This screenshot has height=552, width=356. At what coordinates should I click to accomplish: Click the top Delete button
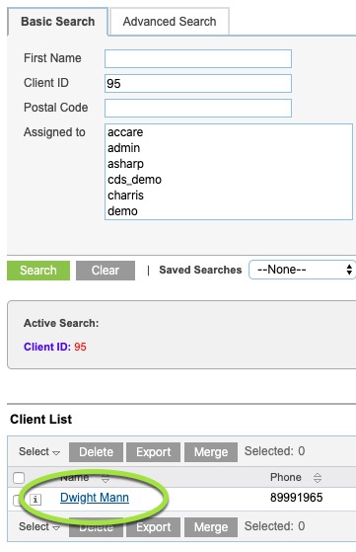click(x=96, y=452)
